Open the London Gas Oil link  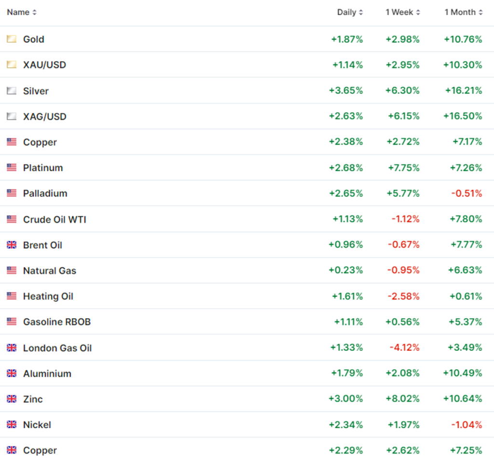point(57,348)
